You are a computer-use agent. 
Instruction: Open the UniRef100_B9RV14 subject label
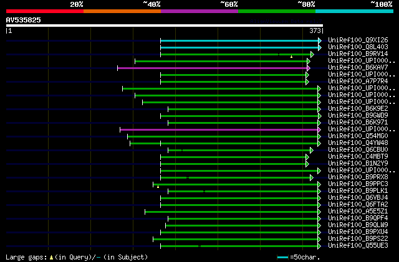358,54
